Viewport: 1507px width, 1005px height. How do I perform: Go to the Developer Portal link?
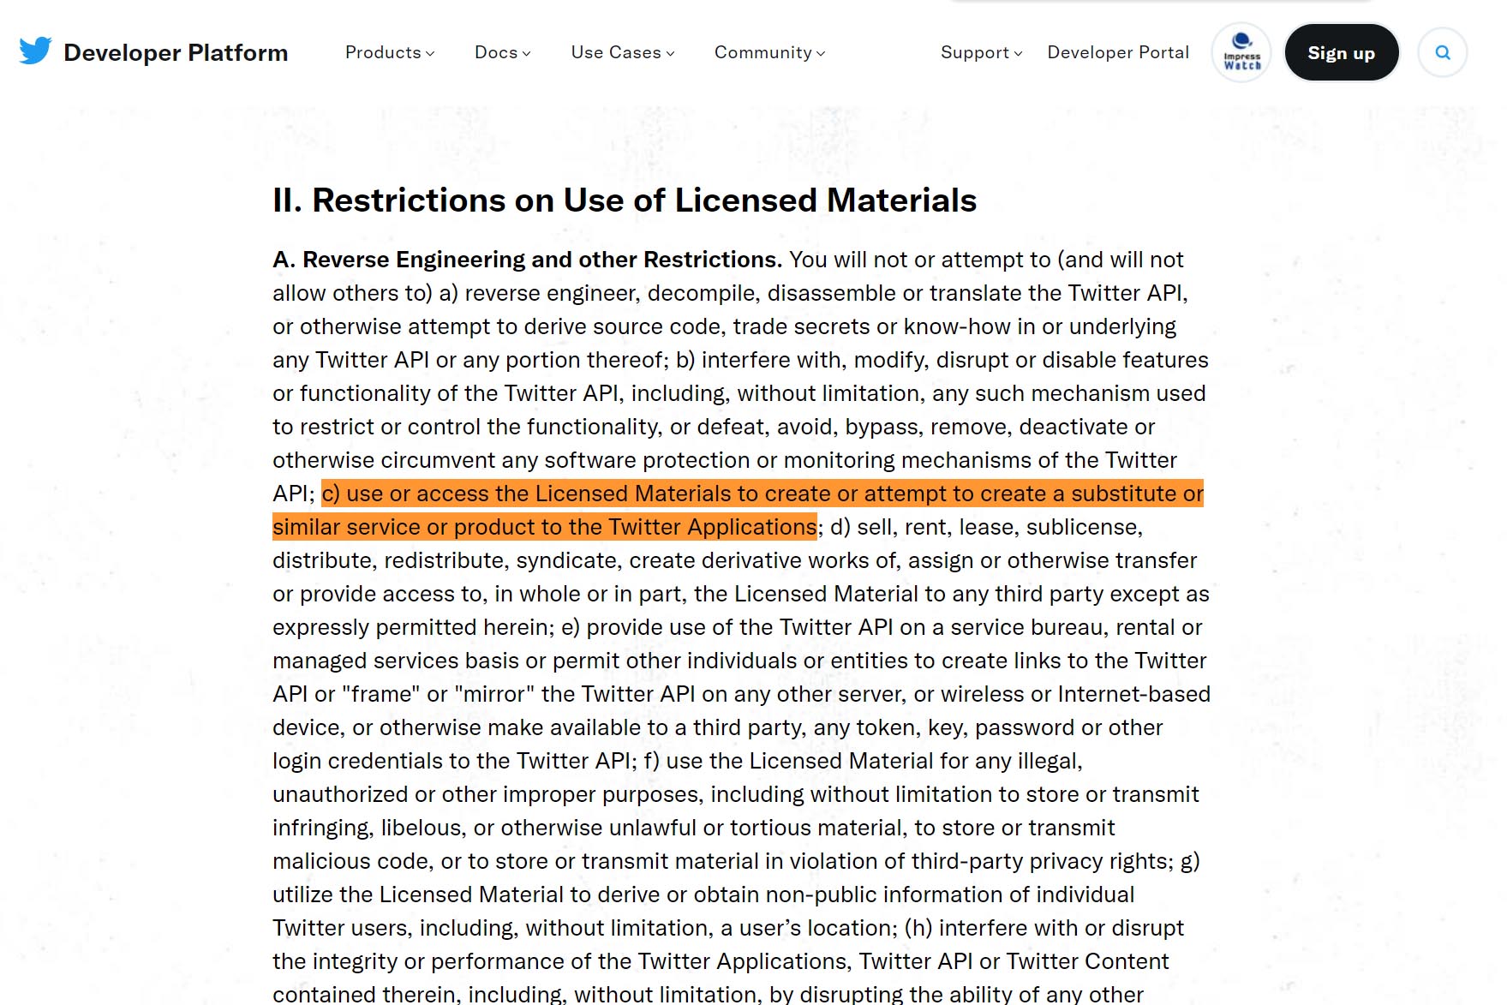click(1117, 52)
